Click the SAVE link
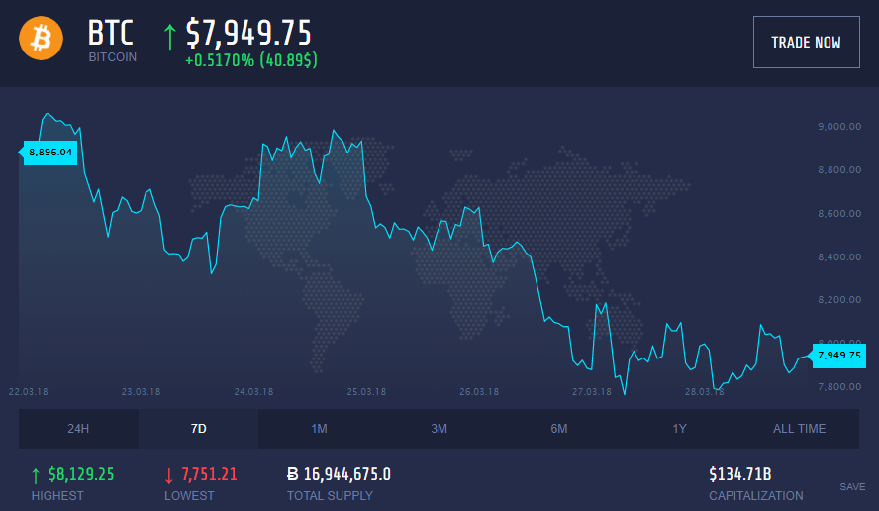879x511 pixels. pos(852,487)
